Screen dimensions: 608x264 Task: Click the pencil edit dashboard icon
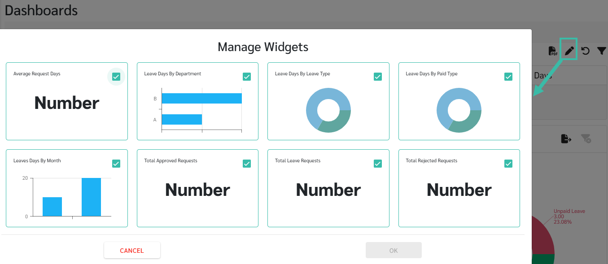tap(569, 51)
